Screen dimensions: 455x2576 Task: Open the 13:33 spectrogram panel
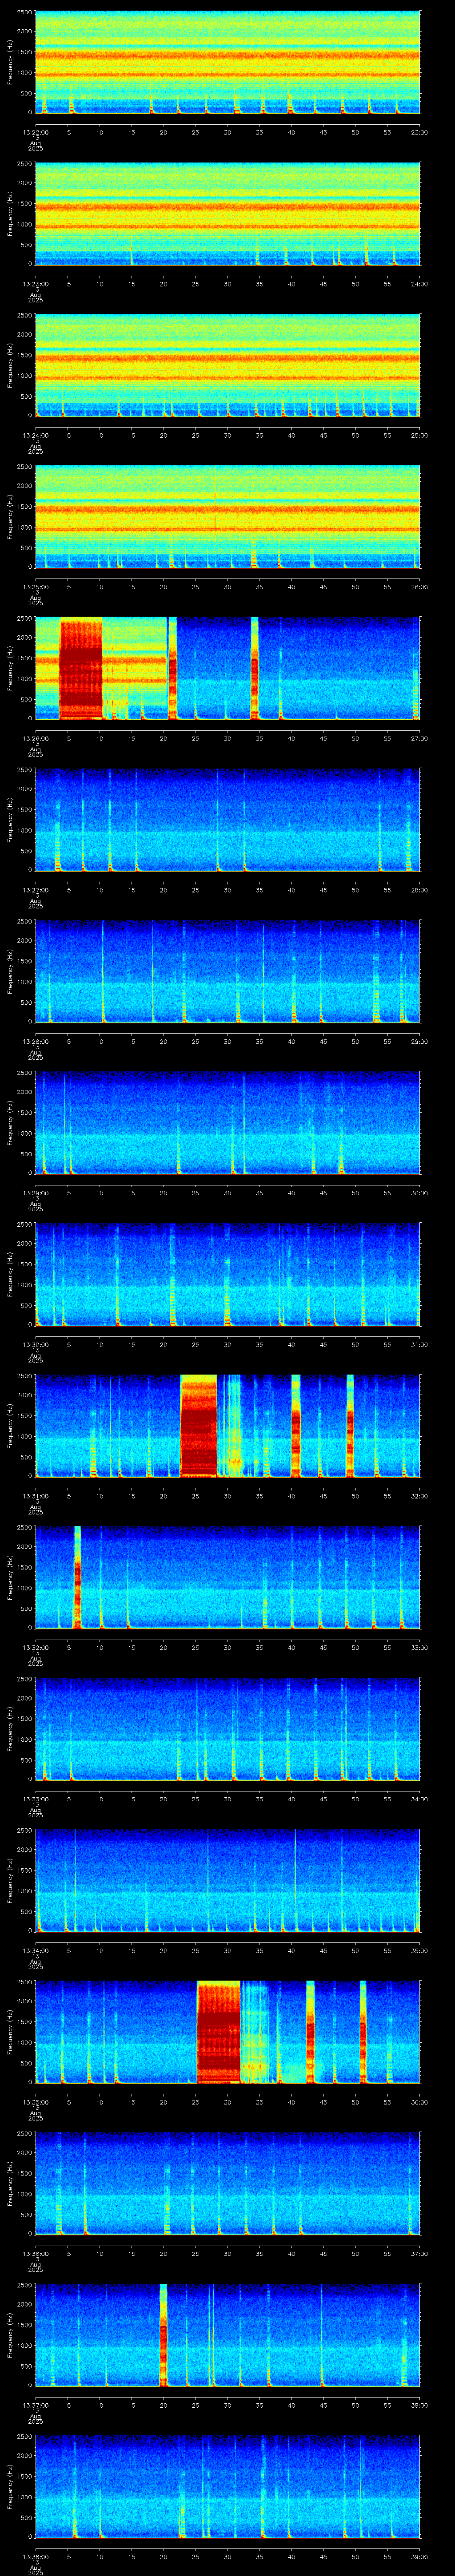(227, 1729)
